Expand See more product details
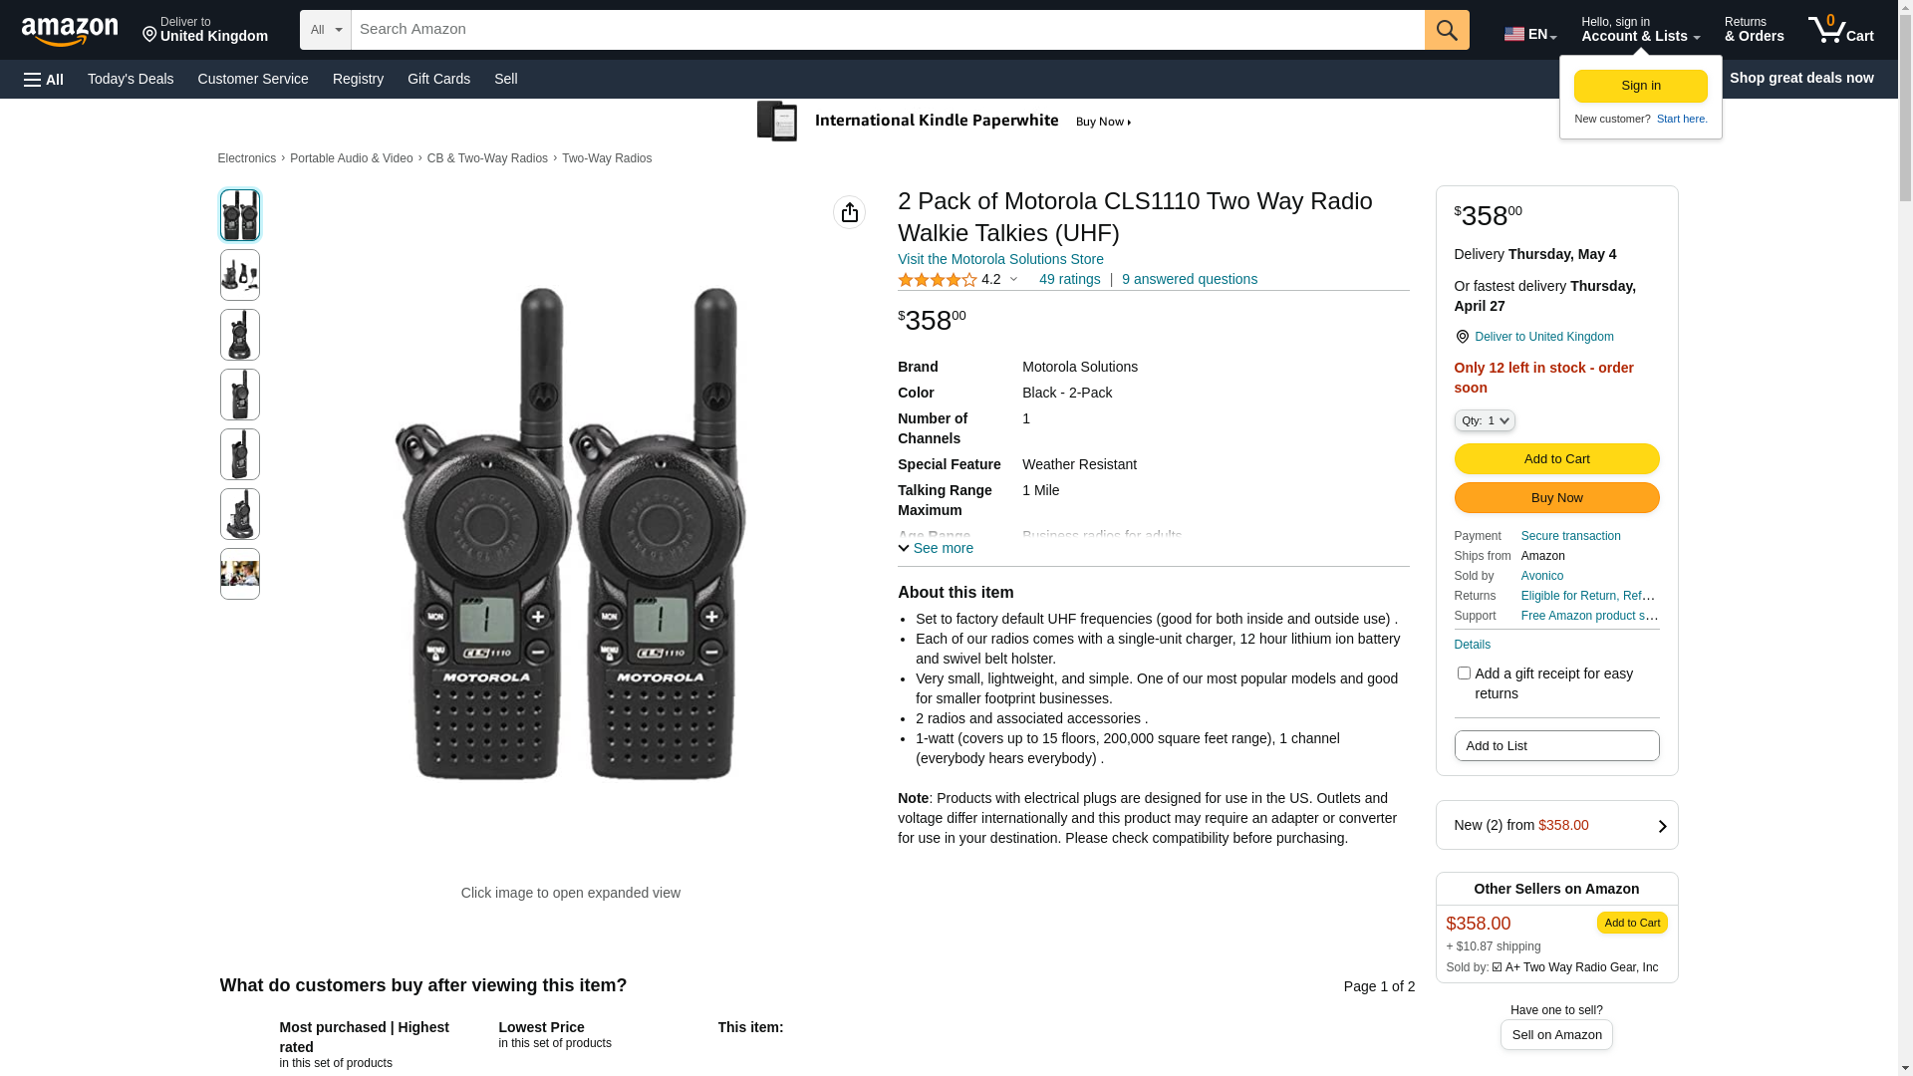 click(936, 548)
